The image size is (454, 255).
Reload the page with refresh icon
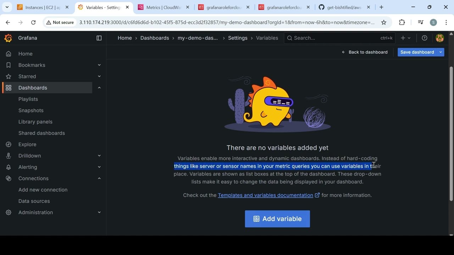click(x=33, y=22)
